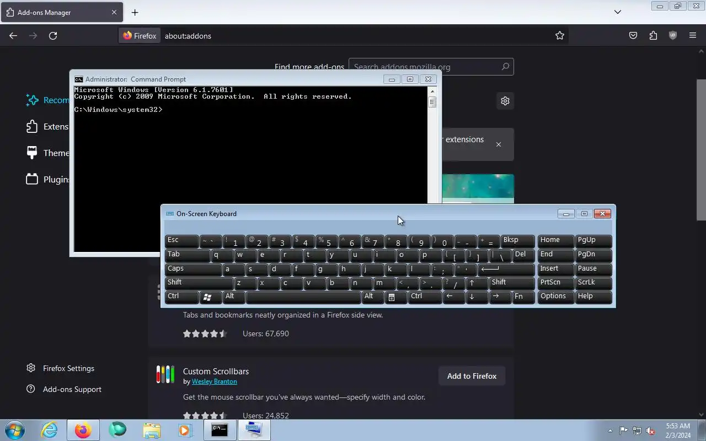Open a new Firefox tab

135,12
